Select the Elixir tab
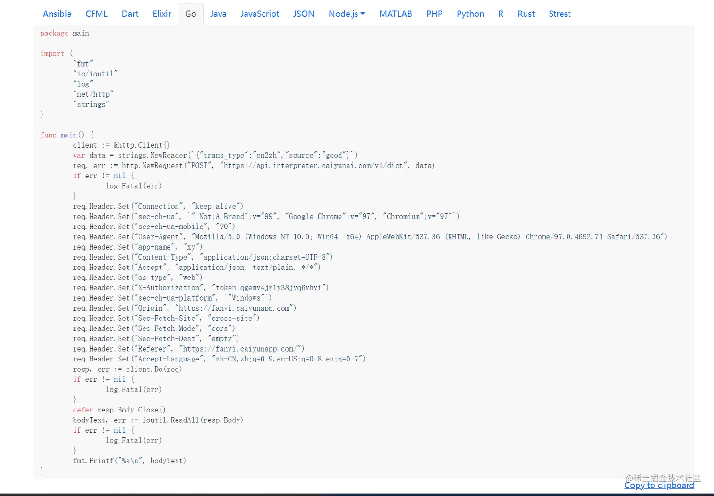This screenshot has height=496, width=714. 161,14
